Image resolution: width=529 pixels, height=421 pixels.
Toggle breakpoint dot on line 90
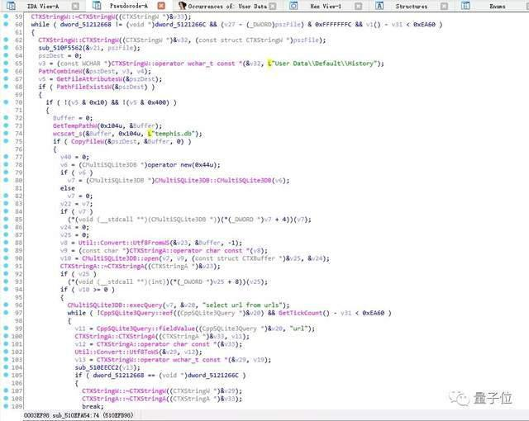click(6, 258)
